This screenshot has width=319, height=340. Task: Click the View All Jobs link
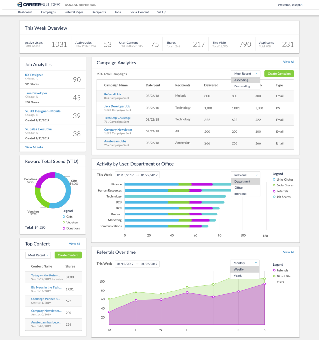(x=34, y=147)
